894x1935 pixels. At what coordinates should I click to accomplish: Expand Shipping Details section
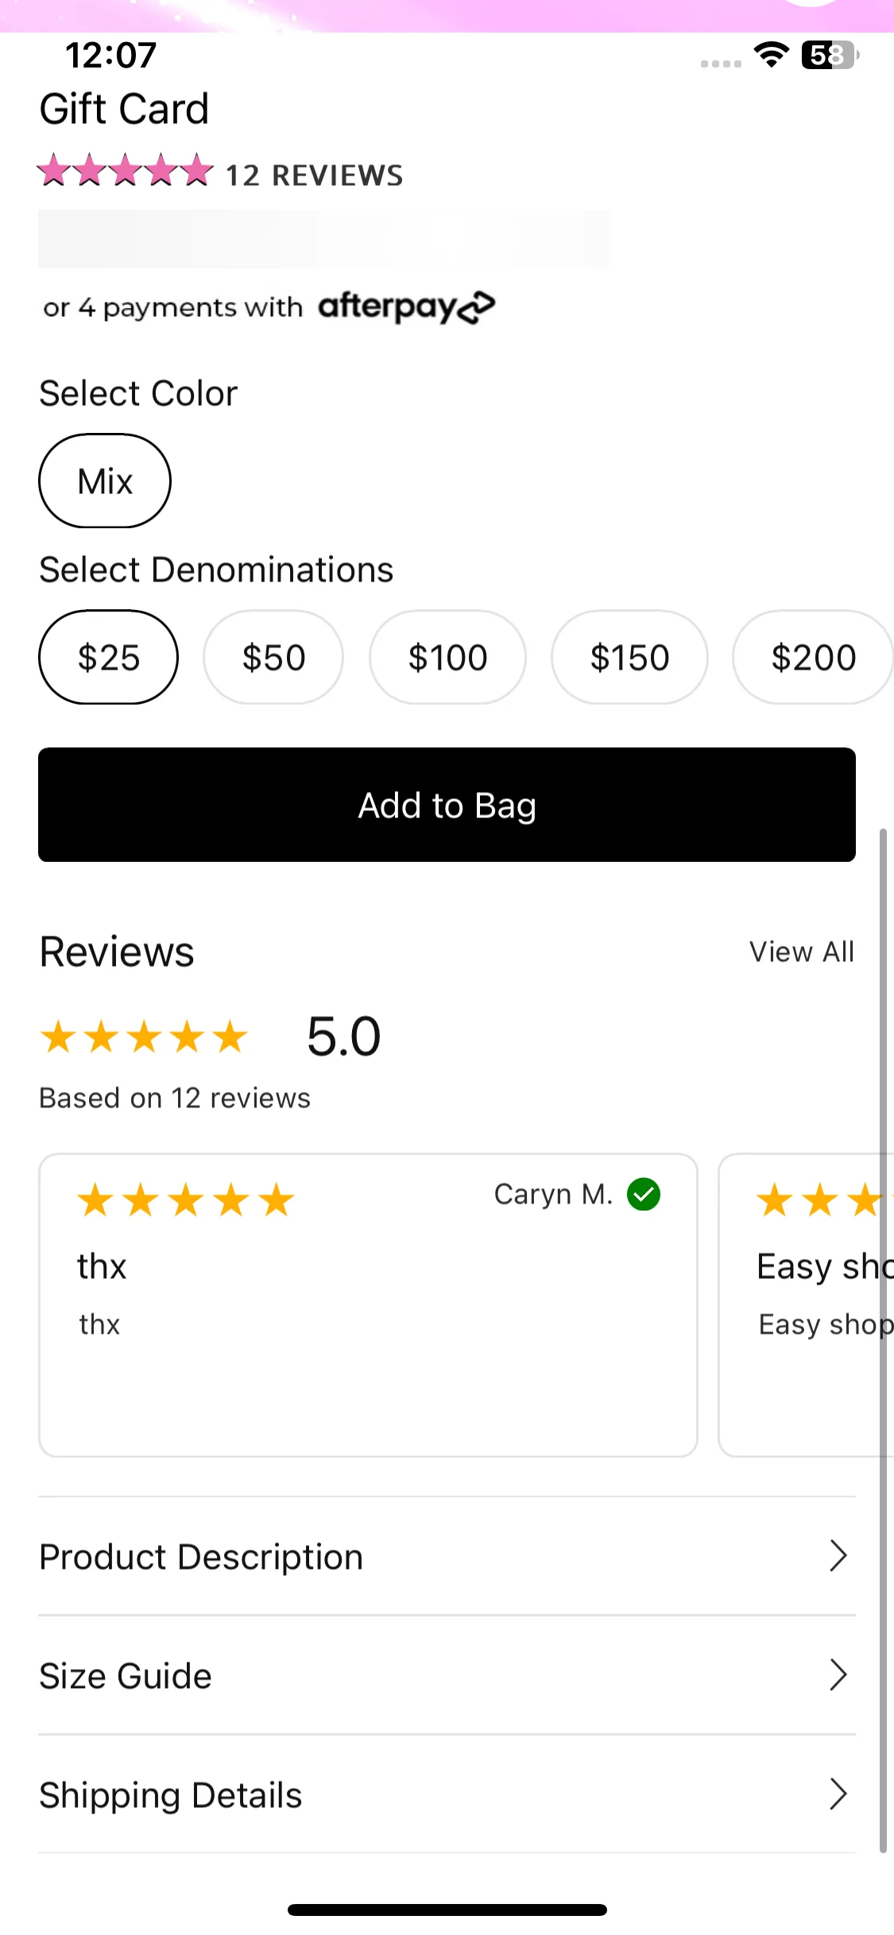point(447,1794)
